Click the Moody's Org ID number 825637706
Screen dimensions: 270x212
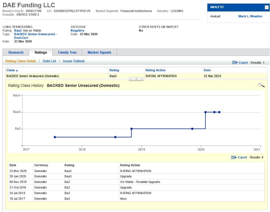tap(34, 11)
